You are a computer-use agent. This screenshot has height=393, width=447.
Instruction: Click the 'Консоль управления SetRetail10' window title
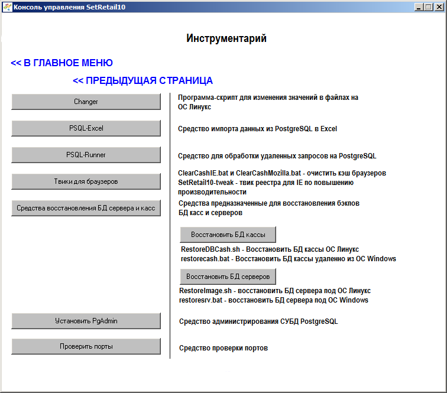(x=70, y=7)
